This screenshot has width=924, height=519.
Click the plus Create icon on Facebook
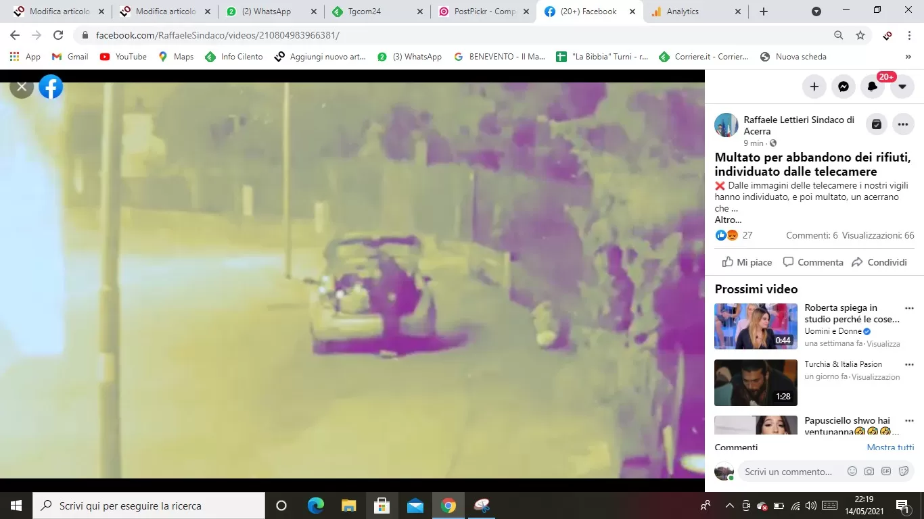point(814,86)
